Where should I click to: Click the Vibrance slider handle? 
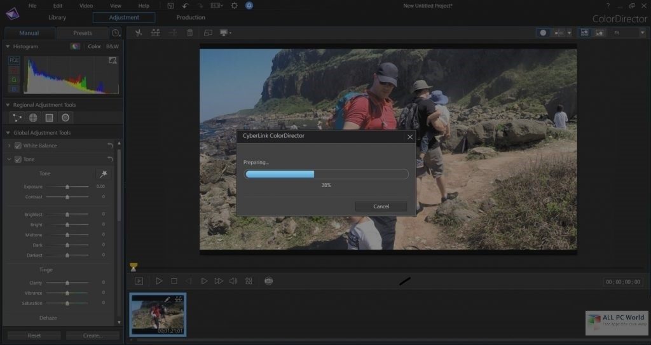(x=67, y=293)
